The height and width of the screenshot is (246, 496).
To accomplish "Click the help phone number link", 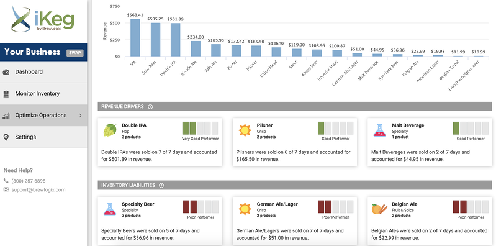I will click(x=29, y=181).
